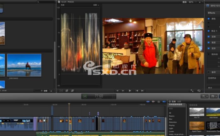
Task: Choose the 50s TV effect thumbnail
Action: click(197, 112)
